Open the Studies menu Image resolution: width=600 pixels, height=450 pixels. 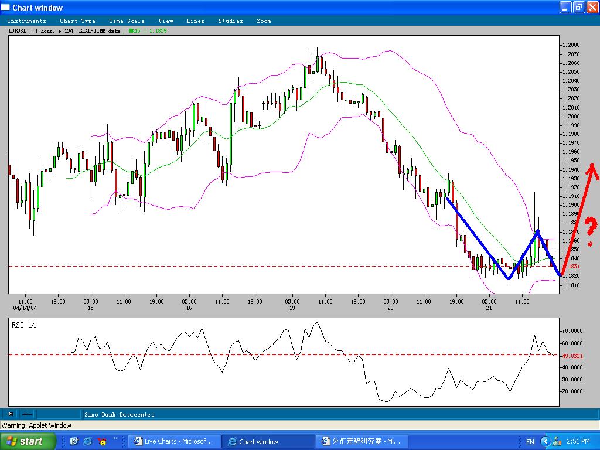point(231,21)
